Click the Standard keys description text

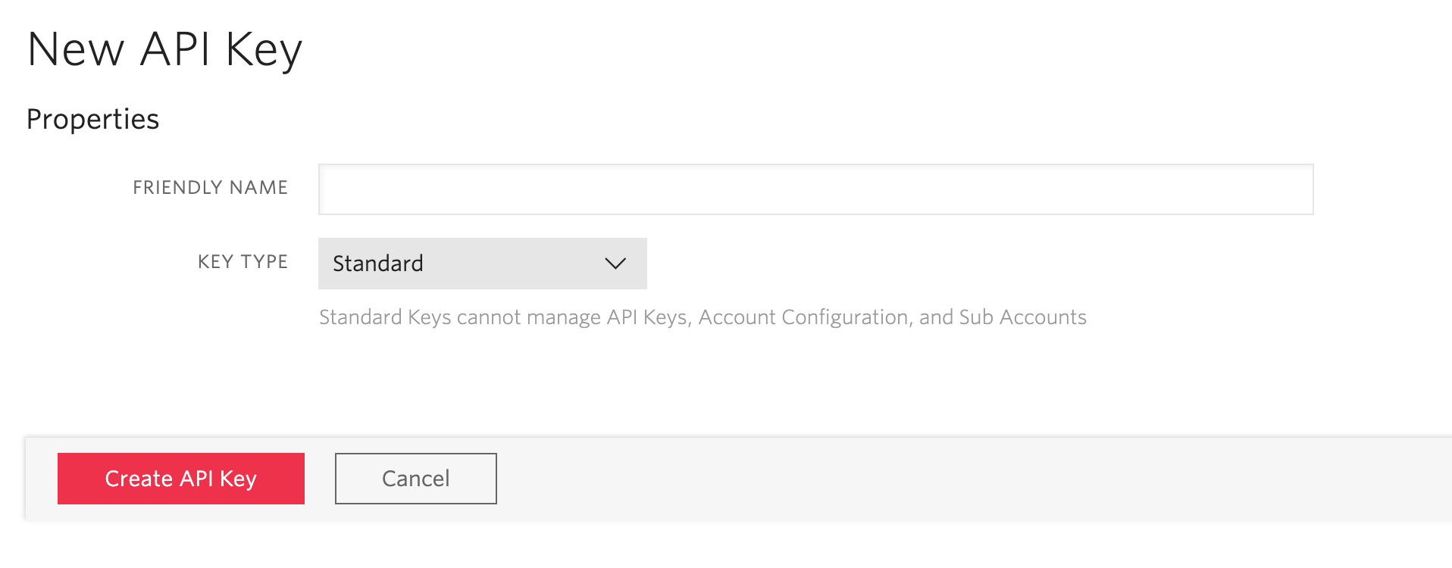point(703,317)
